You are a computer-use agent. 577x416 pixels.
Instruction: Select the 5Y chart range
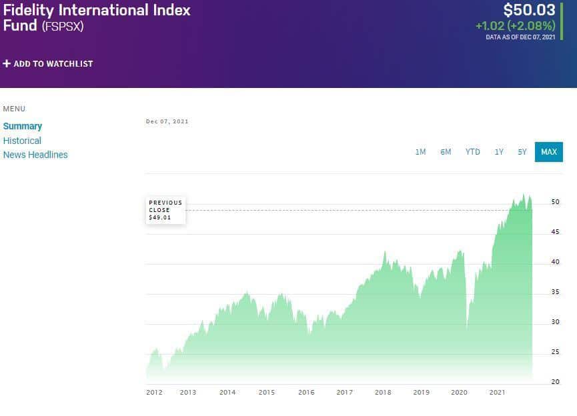522,152
